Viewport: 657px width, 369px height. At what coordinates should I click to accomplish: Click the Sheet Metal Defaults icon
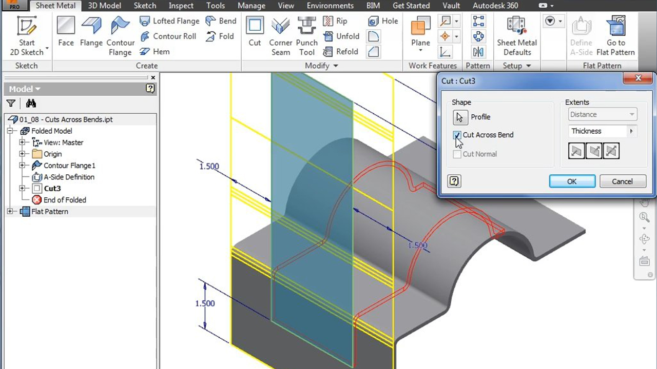tap(516, 35)
